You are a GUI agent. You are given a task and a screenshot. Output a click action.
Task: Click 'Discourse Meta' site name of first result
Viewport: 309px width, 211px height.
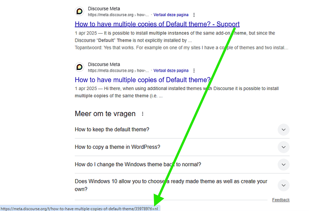pos(104,9)
